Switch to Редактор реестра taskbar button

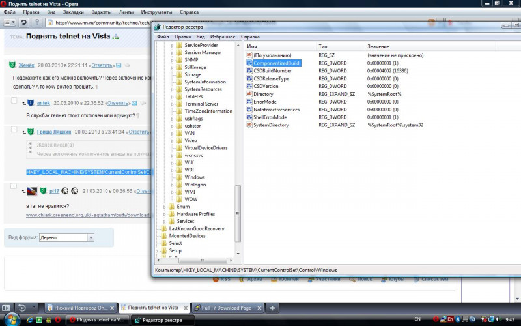[x=162, y=320]
